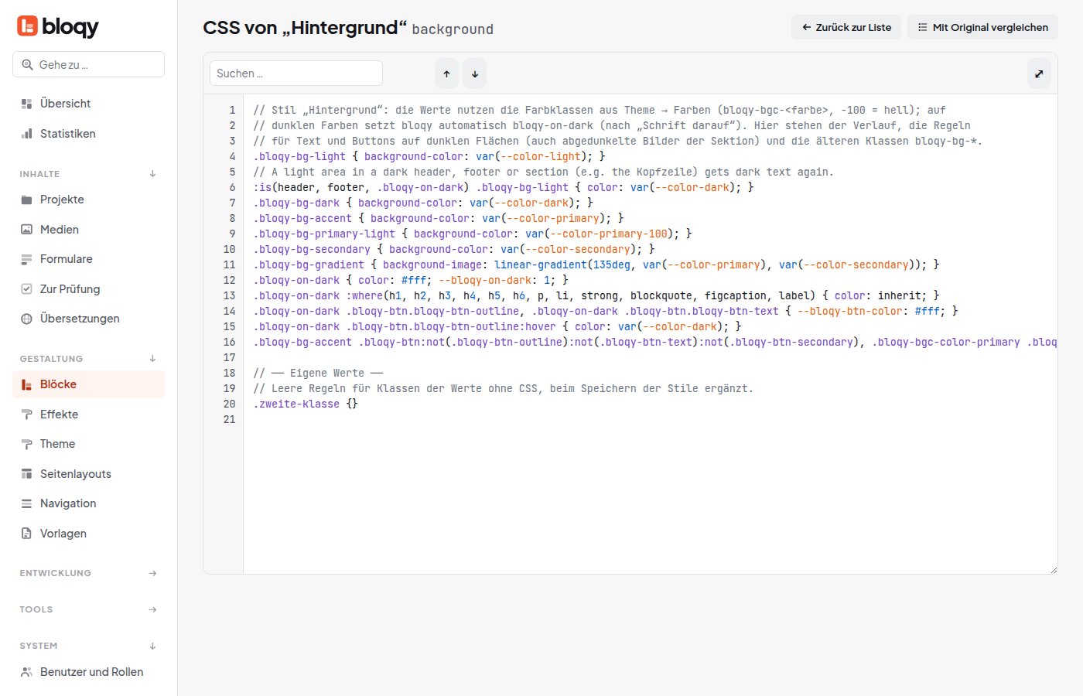Screen dimensions: 1083x696
Task: Expand the Tools section
Action: pyautogui.click(x=152, y=609)
